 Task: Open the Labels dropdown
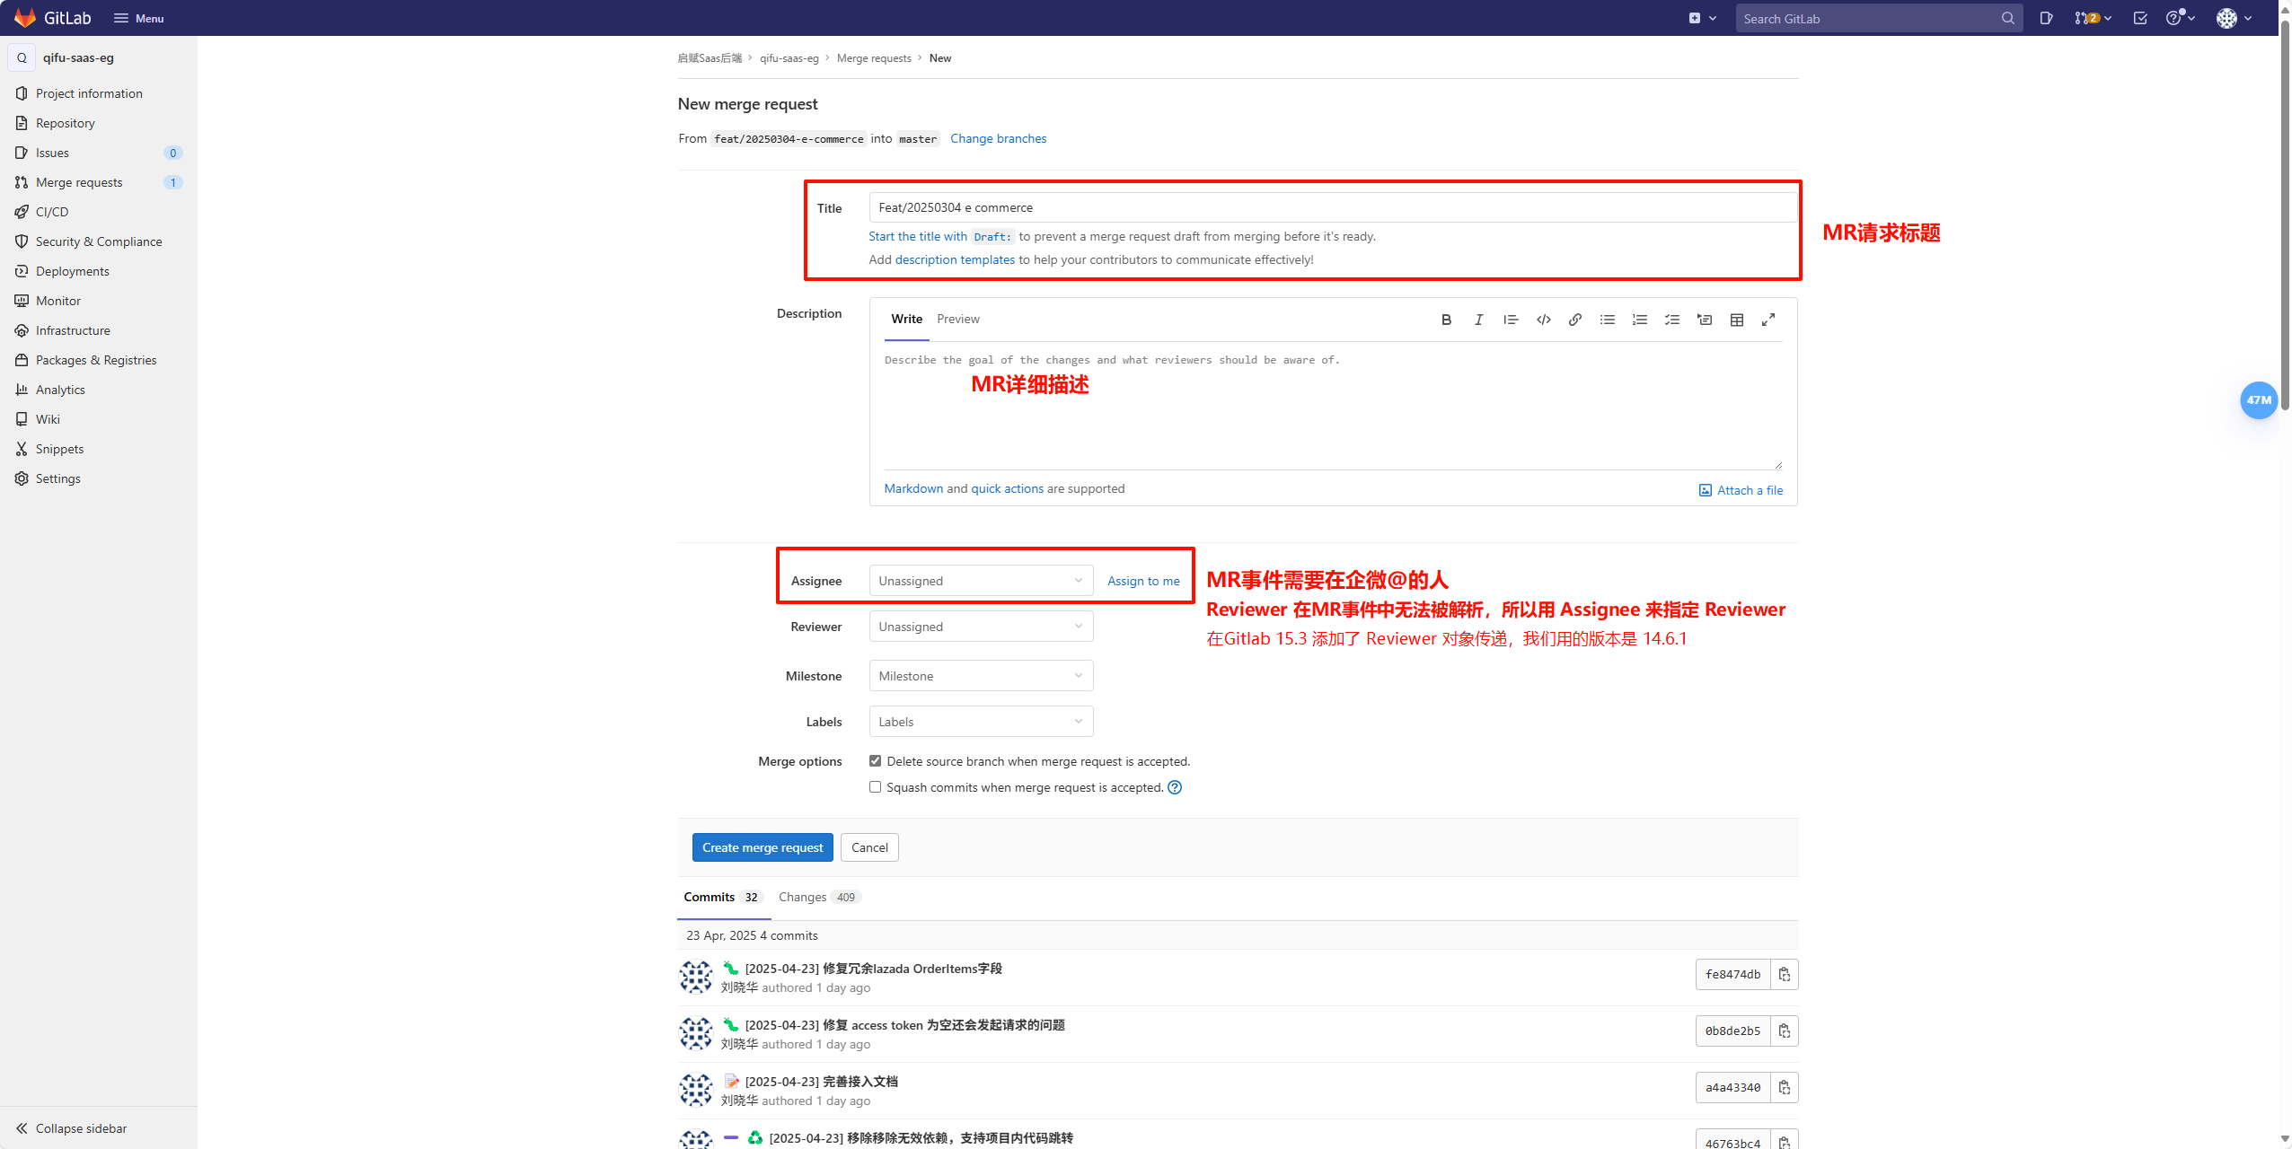(981, 722)
